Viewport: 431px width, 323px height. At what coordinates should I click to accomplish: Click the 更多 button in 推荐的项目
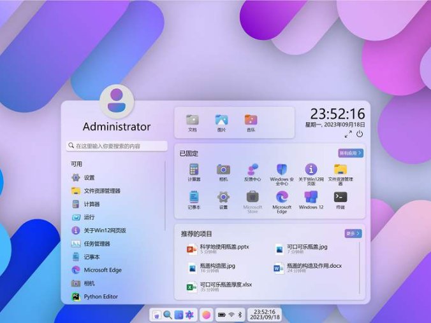tap(353, 233)
